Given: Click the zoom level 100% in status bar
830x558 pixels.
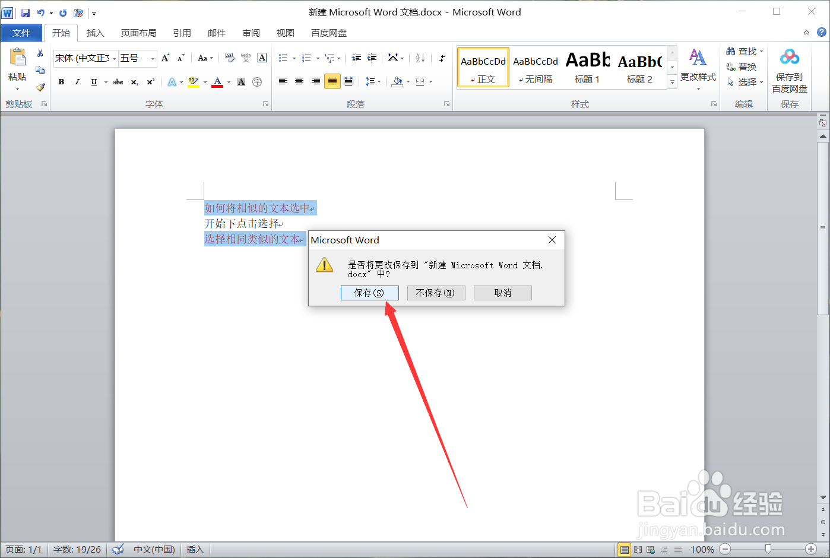Looking at the screenshot, I should (702, 549).
